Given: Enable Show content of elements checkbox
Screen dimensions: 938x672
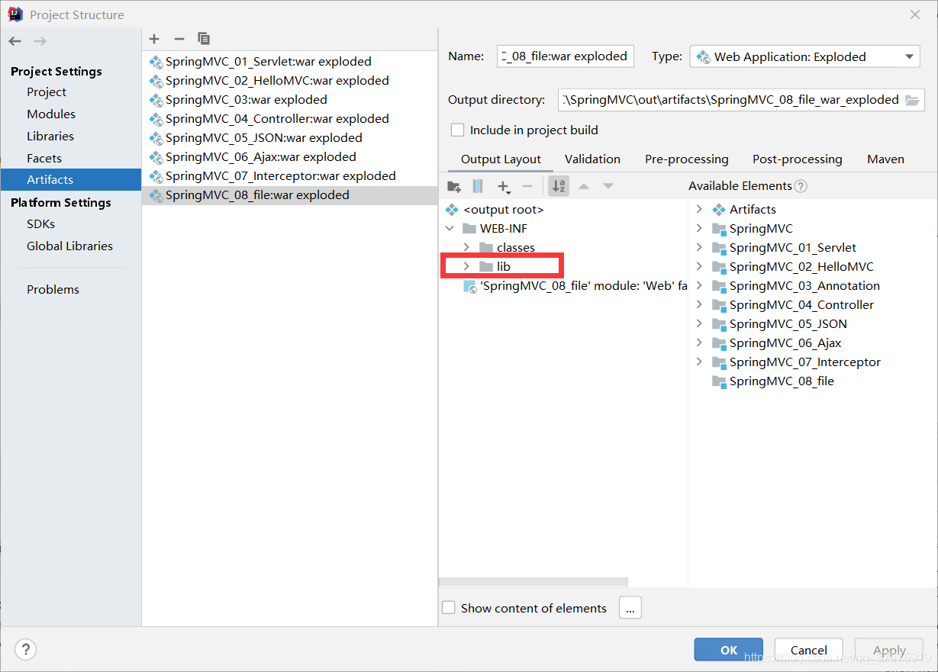Looking at the screenshot, I should coord(449,608).
